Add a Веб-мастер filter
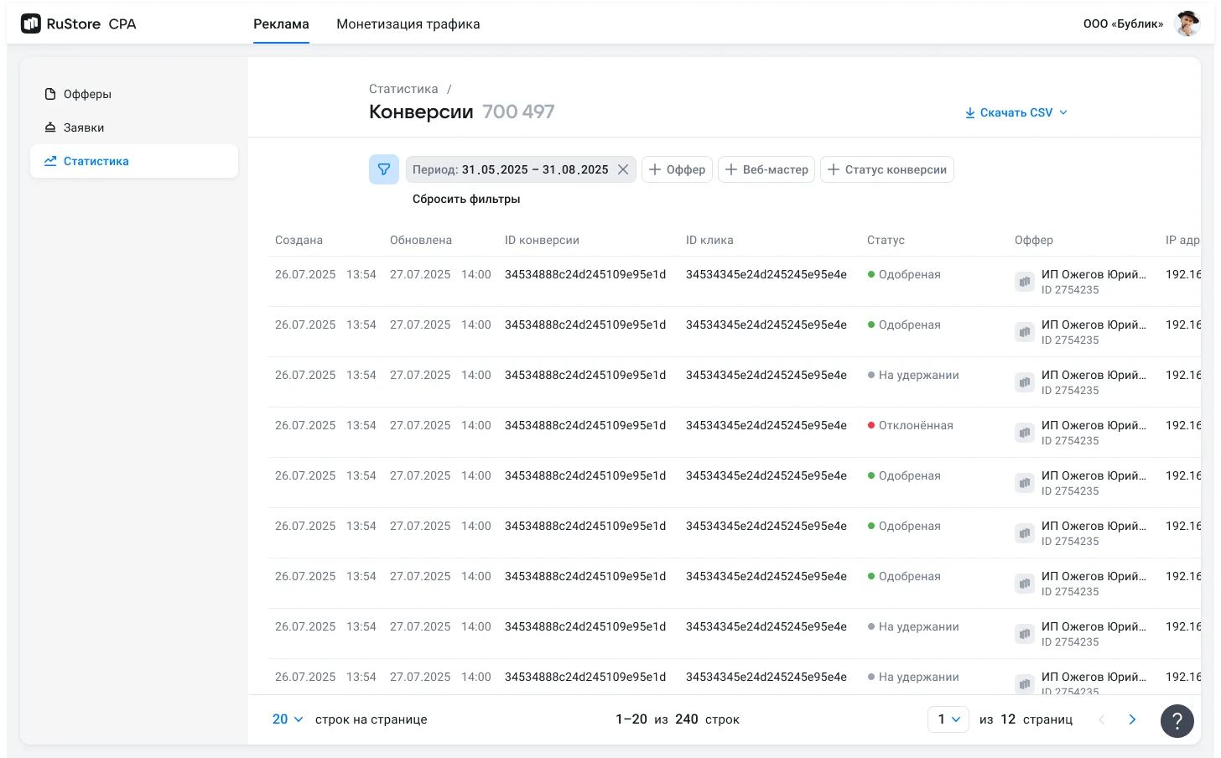Image resolution: width=1221 pixels, height=758 pixels. pos(766,169)
